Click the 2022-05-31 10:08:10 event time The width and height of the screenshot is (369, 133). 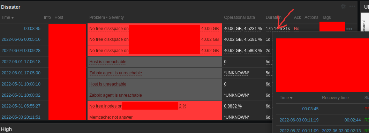[x=21, y=84]
